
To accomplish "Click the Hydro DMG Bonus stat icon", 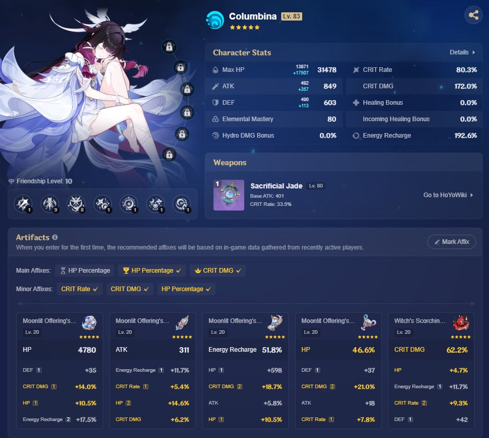I will point(215,136).
